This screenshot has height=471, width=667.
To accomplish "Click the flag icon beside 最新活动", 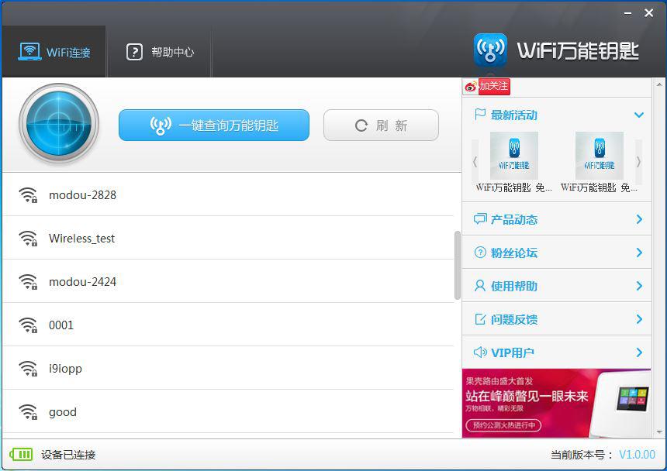I will coord(480,114).
